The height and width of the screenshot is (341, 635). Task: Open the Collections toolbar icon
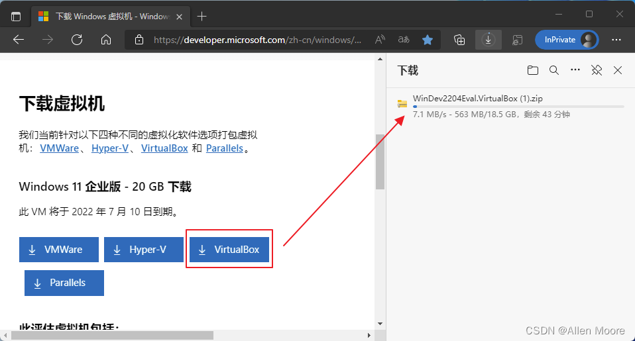click(459, 40)
